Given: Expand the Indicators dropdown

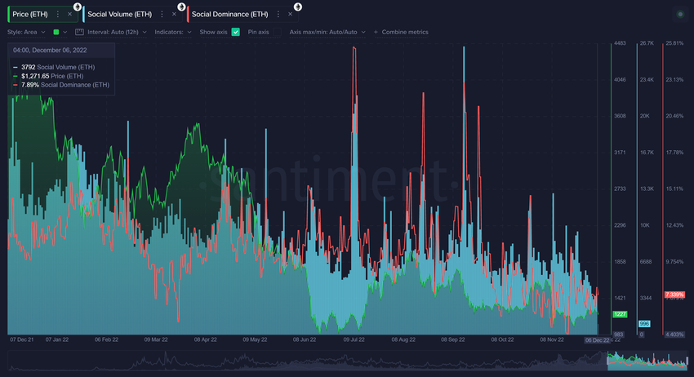Looking at the screenshot, I should tap(173, 32).
